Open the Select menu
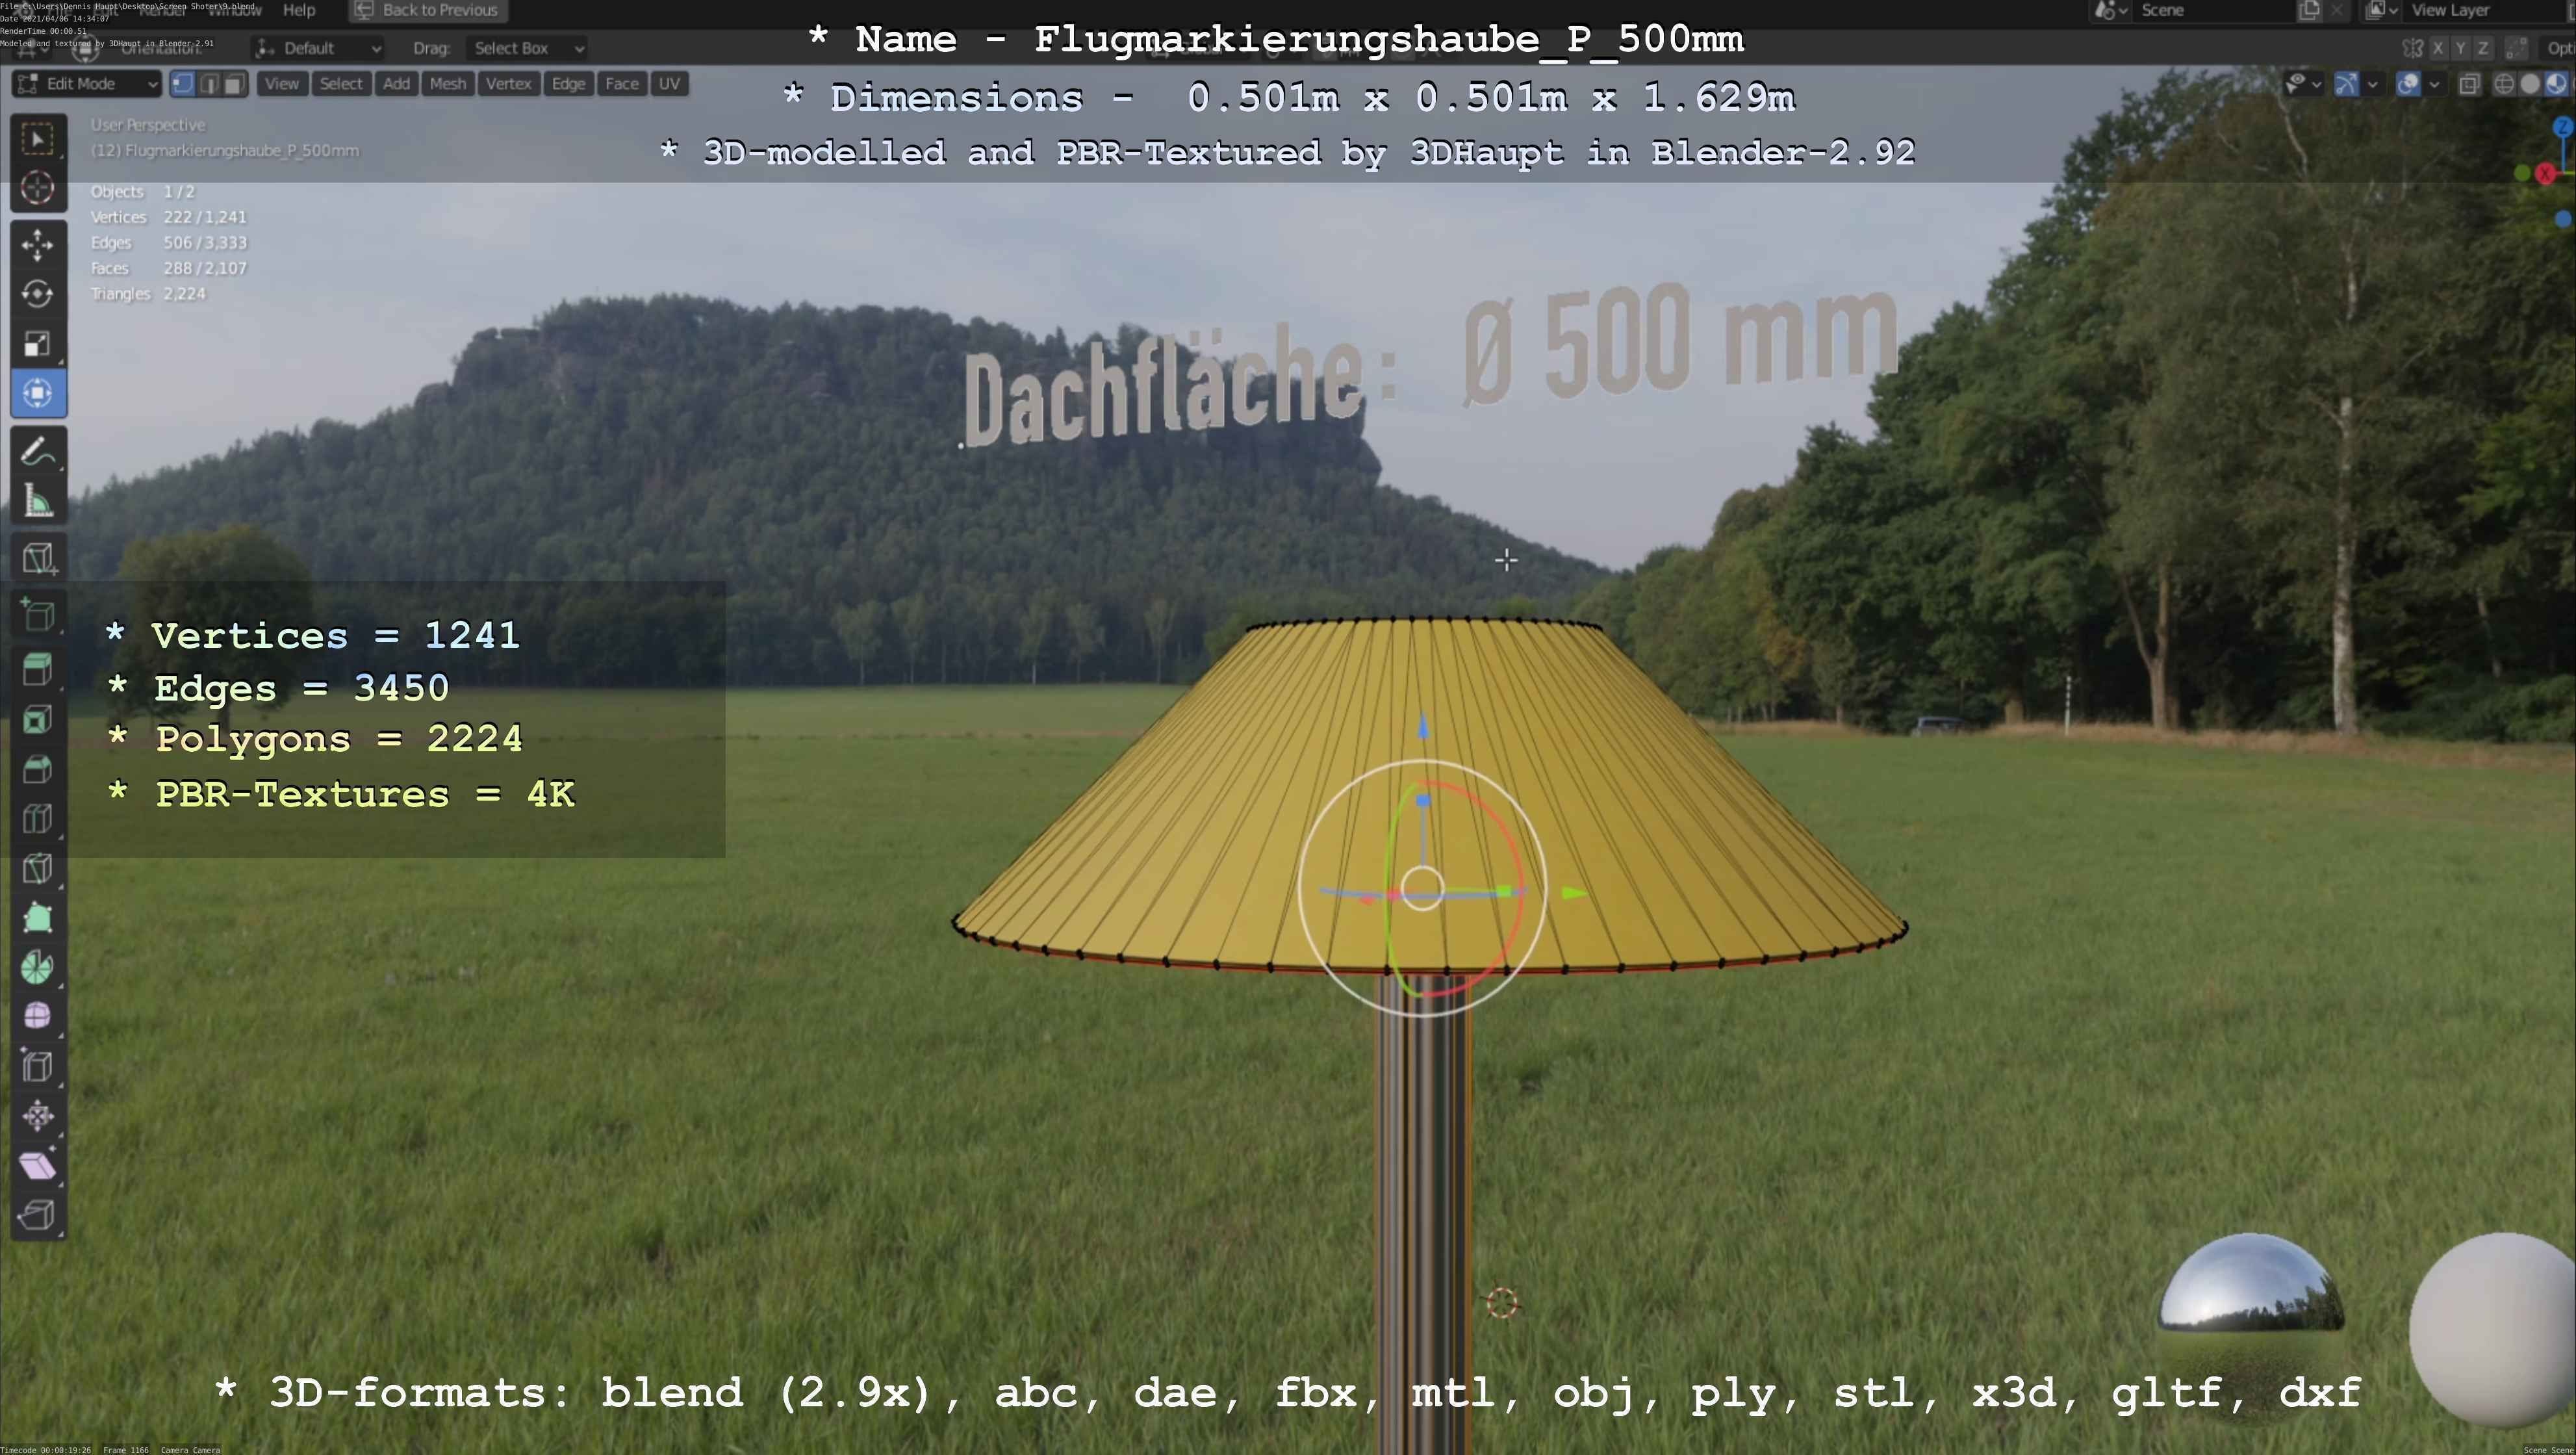 [x=341, y=84]
